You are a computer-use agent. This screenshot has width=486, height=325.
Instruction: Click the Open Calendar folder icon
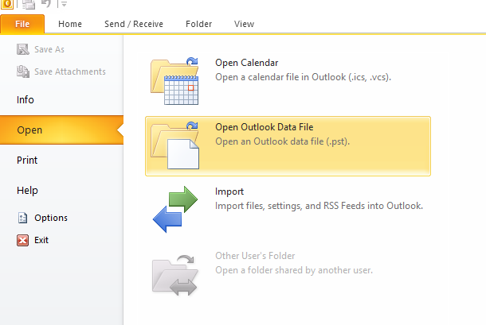point(174,81)
